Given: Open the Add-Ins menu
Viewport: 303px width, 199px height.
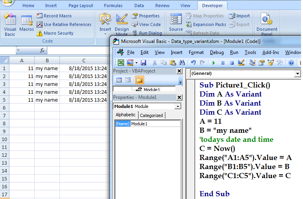Looking at the screenshot, I should click(x=271, y=52).
